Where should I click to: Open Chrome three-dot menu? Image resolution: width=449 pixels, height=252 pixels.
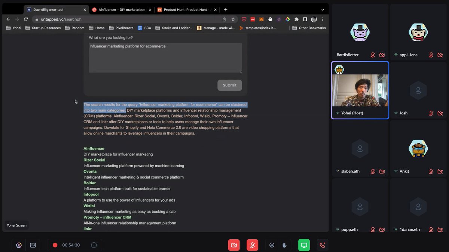click(x=323, y=19)
